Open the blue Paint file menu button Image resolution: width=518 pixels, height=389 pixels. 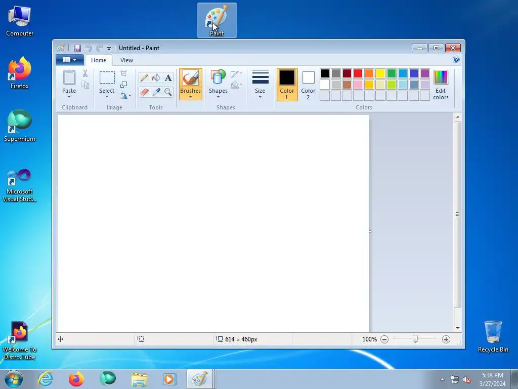[70, 60]
